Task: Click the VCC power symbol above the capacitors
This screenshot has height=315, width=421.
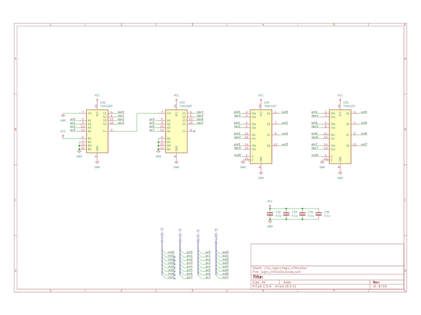Action: pyautogui.click(x=270, y=203)
